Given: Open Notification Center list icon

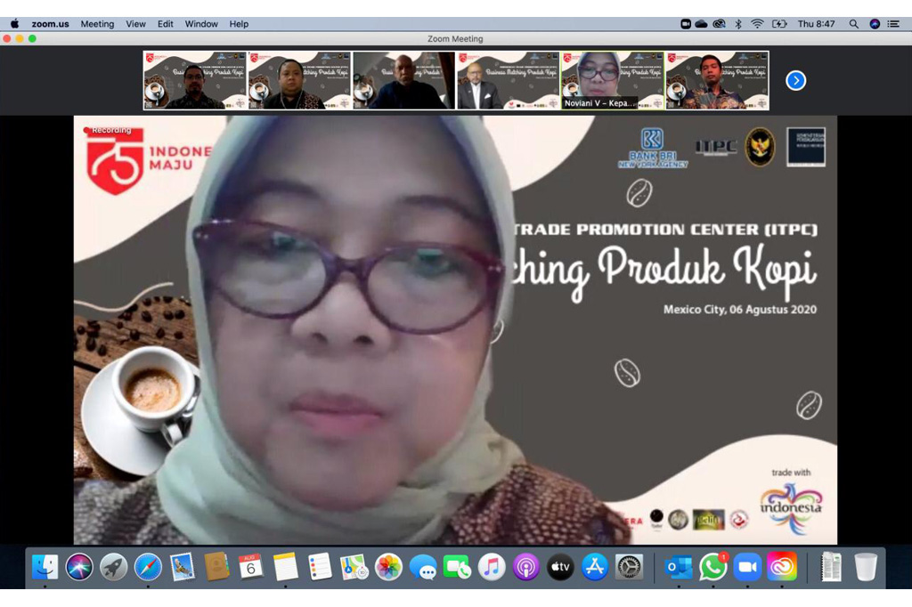Looking at the screenshot, I should (893, 24).
